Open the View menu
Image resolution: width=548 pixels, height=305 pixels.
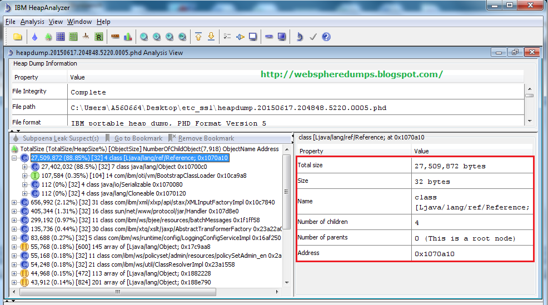pos(56,22)
